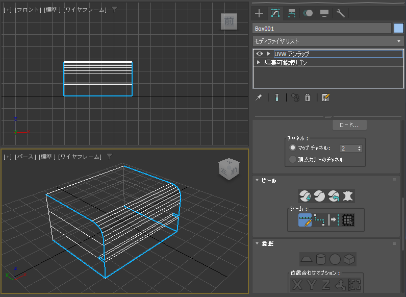406x297 pixels.
Task: Click the Box001 object name field
Action: tap(322, 29)
